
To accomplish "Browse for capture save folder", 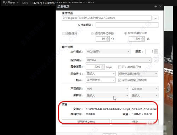I will click(155, 18).
